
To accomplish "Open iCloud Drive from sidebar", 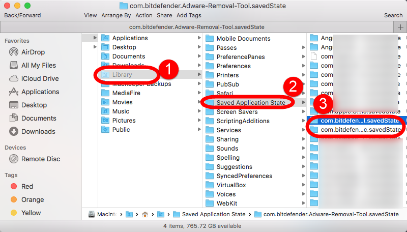I will (34, 78).
